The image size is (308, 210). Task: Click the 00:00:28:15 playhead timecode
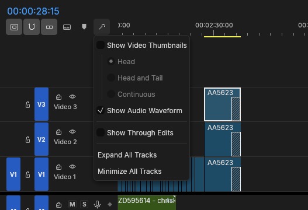[x=33, y=11]
